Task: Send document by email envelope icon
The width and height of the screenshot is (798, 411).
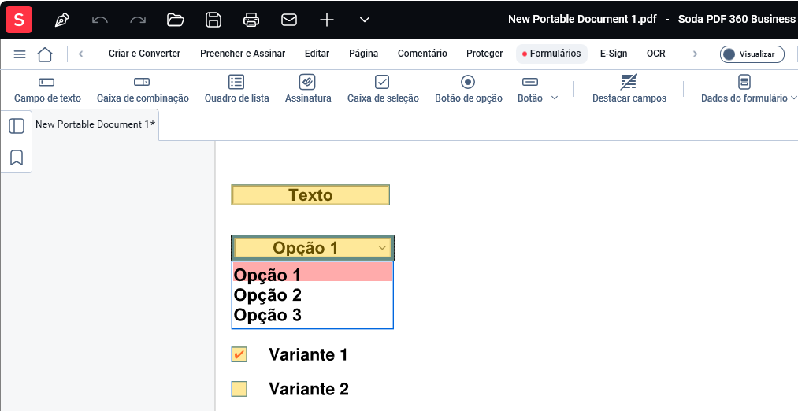Action: coord(289,20)
